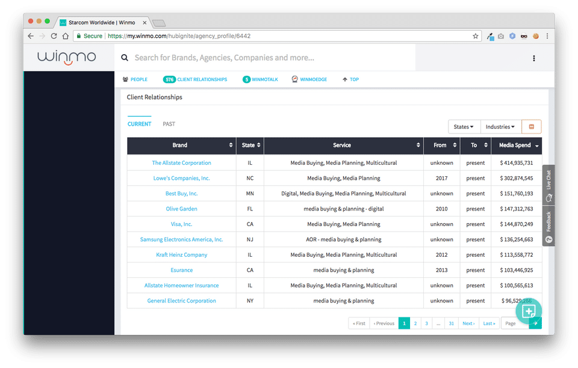
Task: Click the secure padlock icon
Action: coord(78,36)
